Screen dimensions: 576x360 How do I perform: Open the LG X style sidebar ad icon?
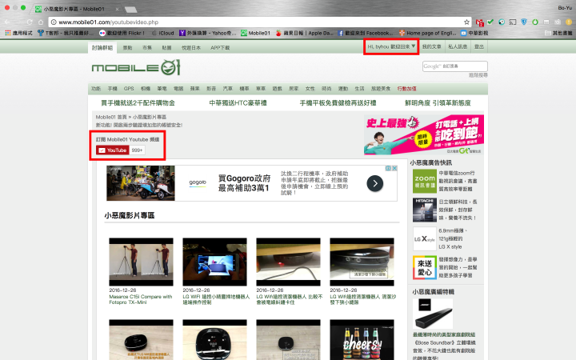click(425, 239)
